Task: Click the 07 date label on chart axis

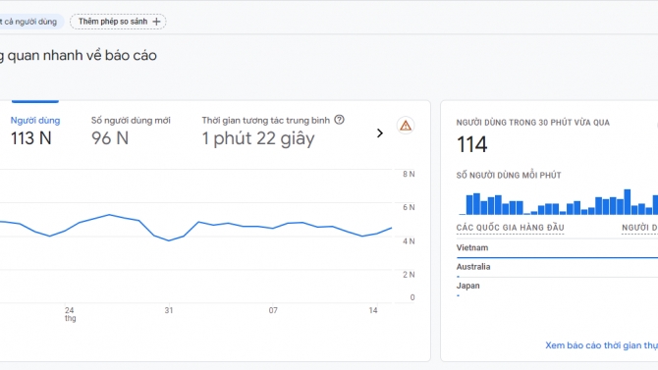Action: click(x=273, y=310)
